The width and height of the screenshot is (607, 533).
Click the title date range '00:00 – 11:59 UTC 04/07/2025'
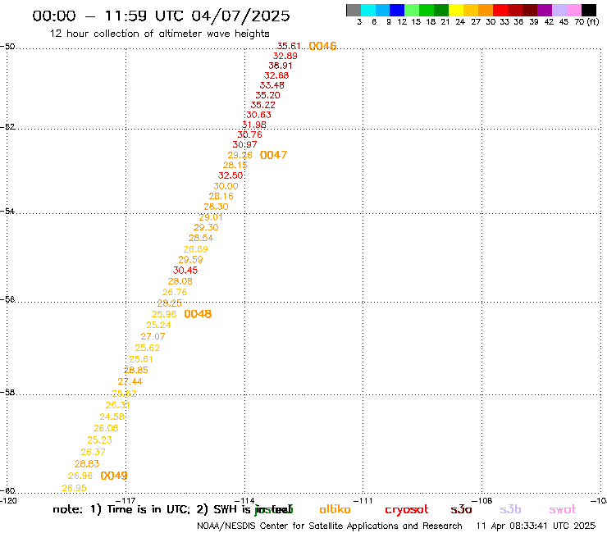pyautogui.click(x=161, y=16)
